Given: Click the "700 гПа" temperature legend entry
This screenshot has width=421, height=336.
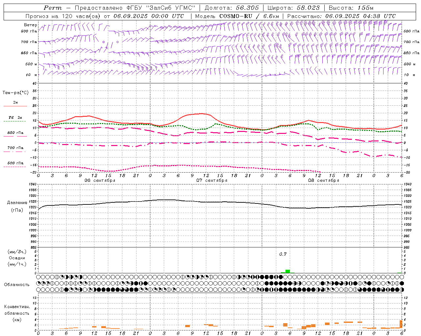Looking at the screenshot, I should [15, 148].
